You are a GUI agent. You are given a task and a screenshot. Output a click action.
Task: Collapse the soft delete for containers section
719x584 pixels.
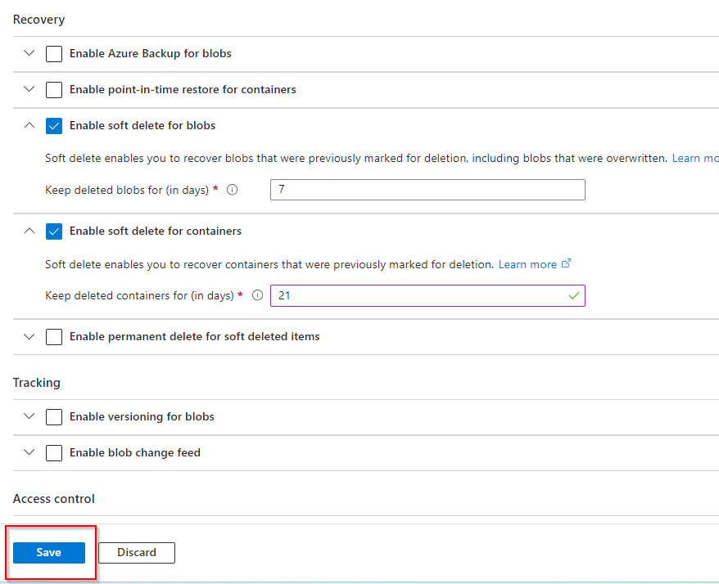29,231
